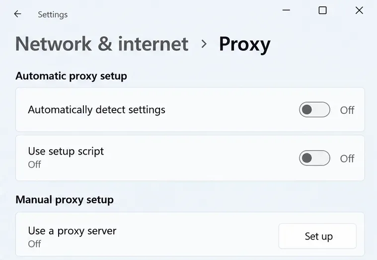Click the Use a proxy server label
Screen dimensions: 377x260
click(x=72, y=231)
